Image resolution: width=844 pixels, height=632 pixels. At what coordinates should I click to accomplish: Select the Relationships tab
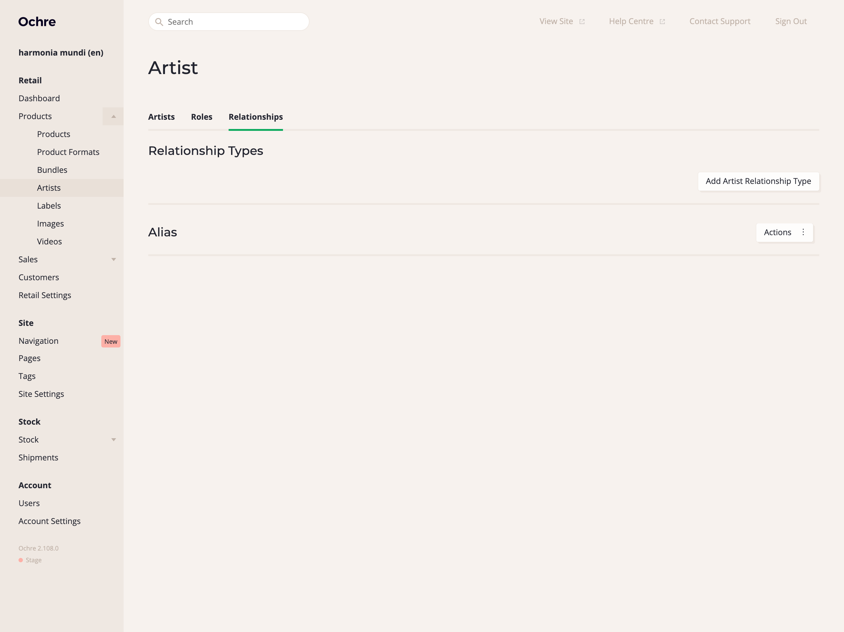click(x=256, y=117)
